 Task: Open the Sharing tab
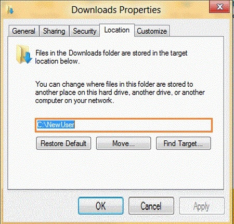[x=54, y=31]
